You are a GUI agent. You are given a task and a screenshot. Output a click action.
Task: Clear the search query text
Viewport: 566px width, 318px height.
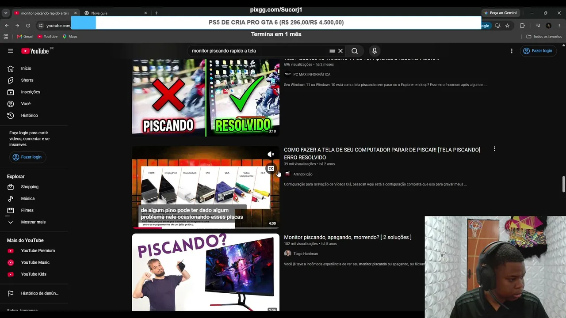pos(340,51)
